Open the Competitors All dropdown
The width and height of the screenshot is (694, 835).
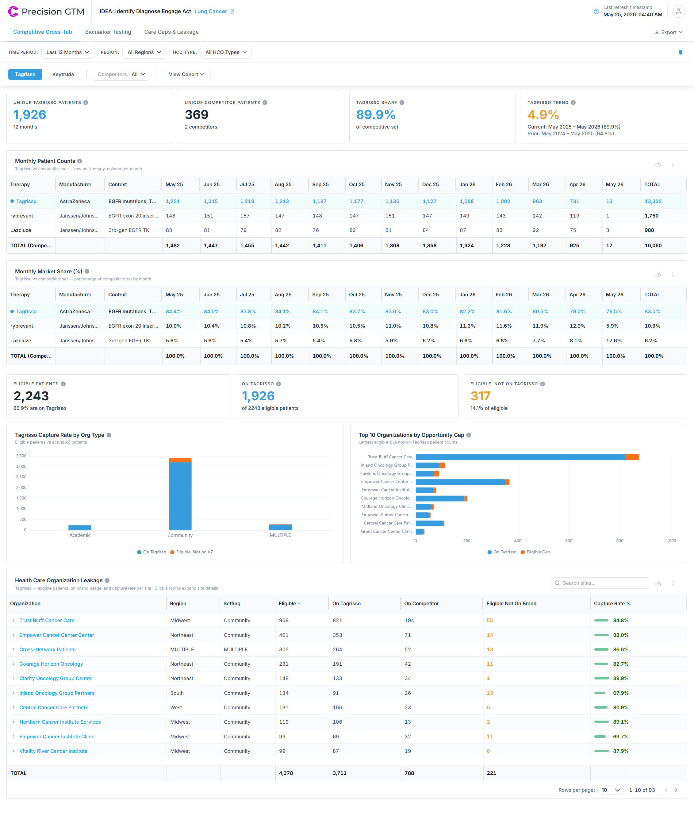[121, 74]
